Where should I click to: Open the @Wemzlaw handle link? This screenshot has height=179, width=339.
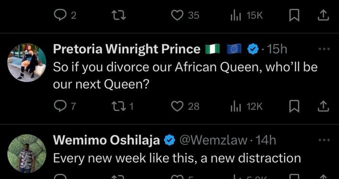point(213,140)
